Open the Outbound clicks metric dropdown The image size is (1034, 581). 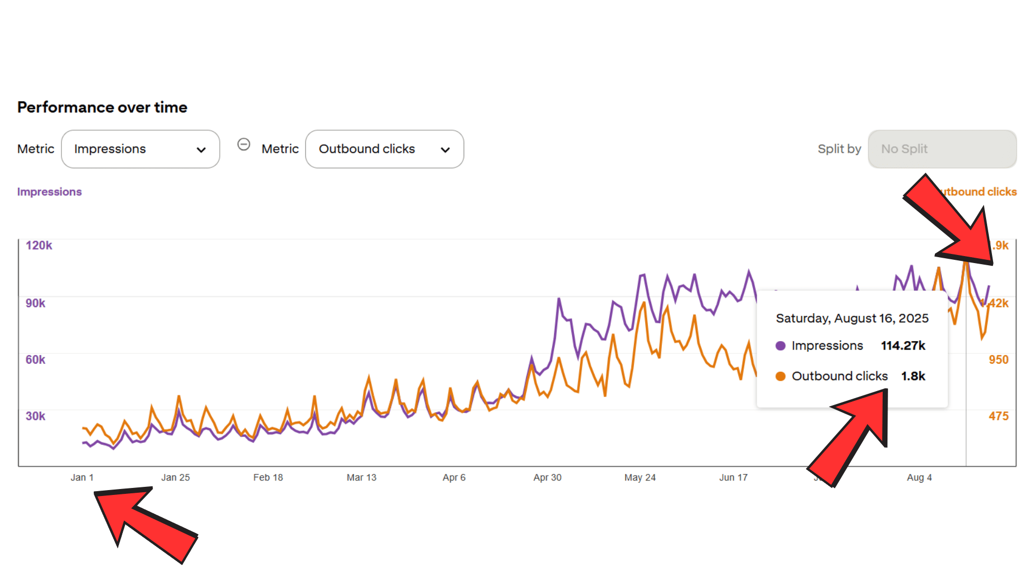(385, 149)
